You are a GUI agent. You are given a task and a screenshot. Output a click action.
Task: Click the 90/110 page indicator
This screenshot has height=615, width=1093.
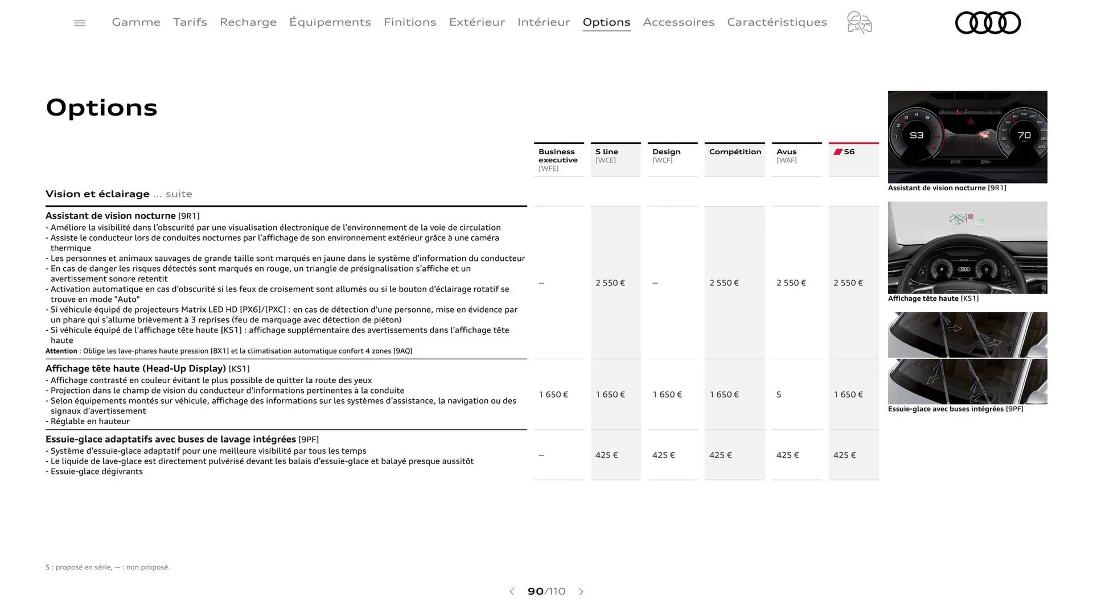pos(546,592)
